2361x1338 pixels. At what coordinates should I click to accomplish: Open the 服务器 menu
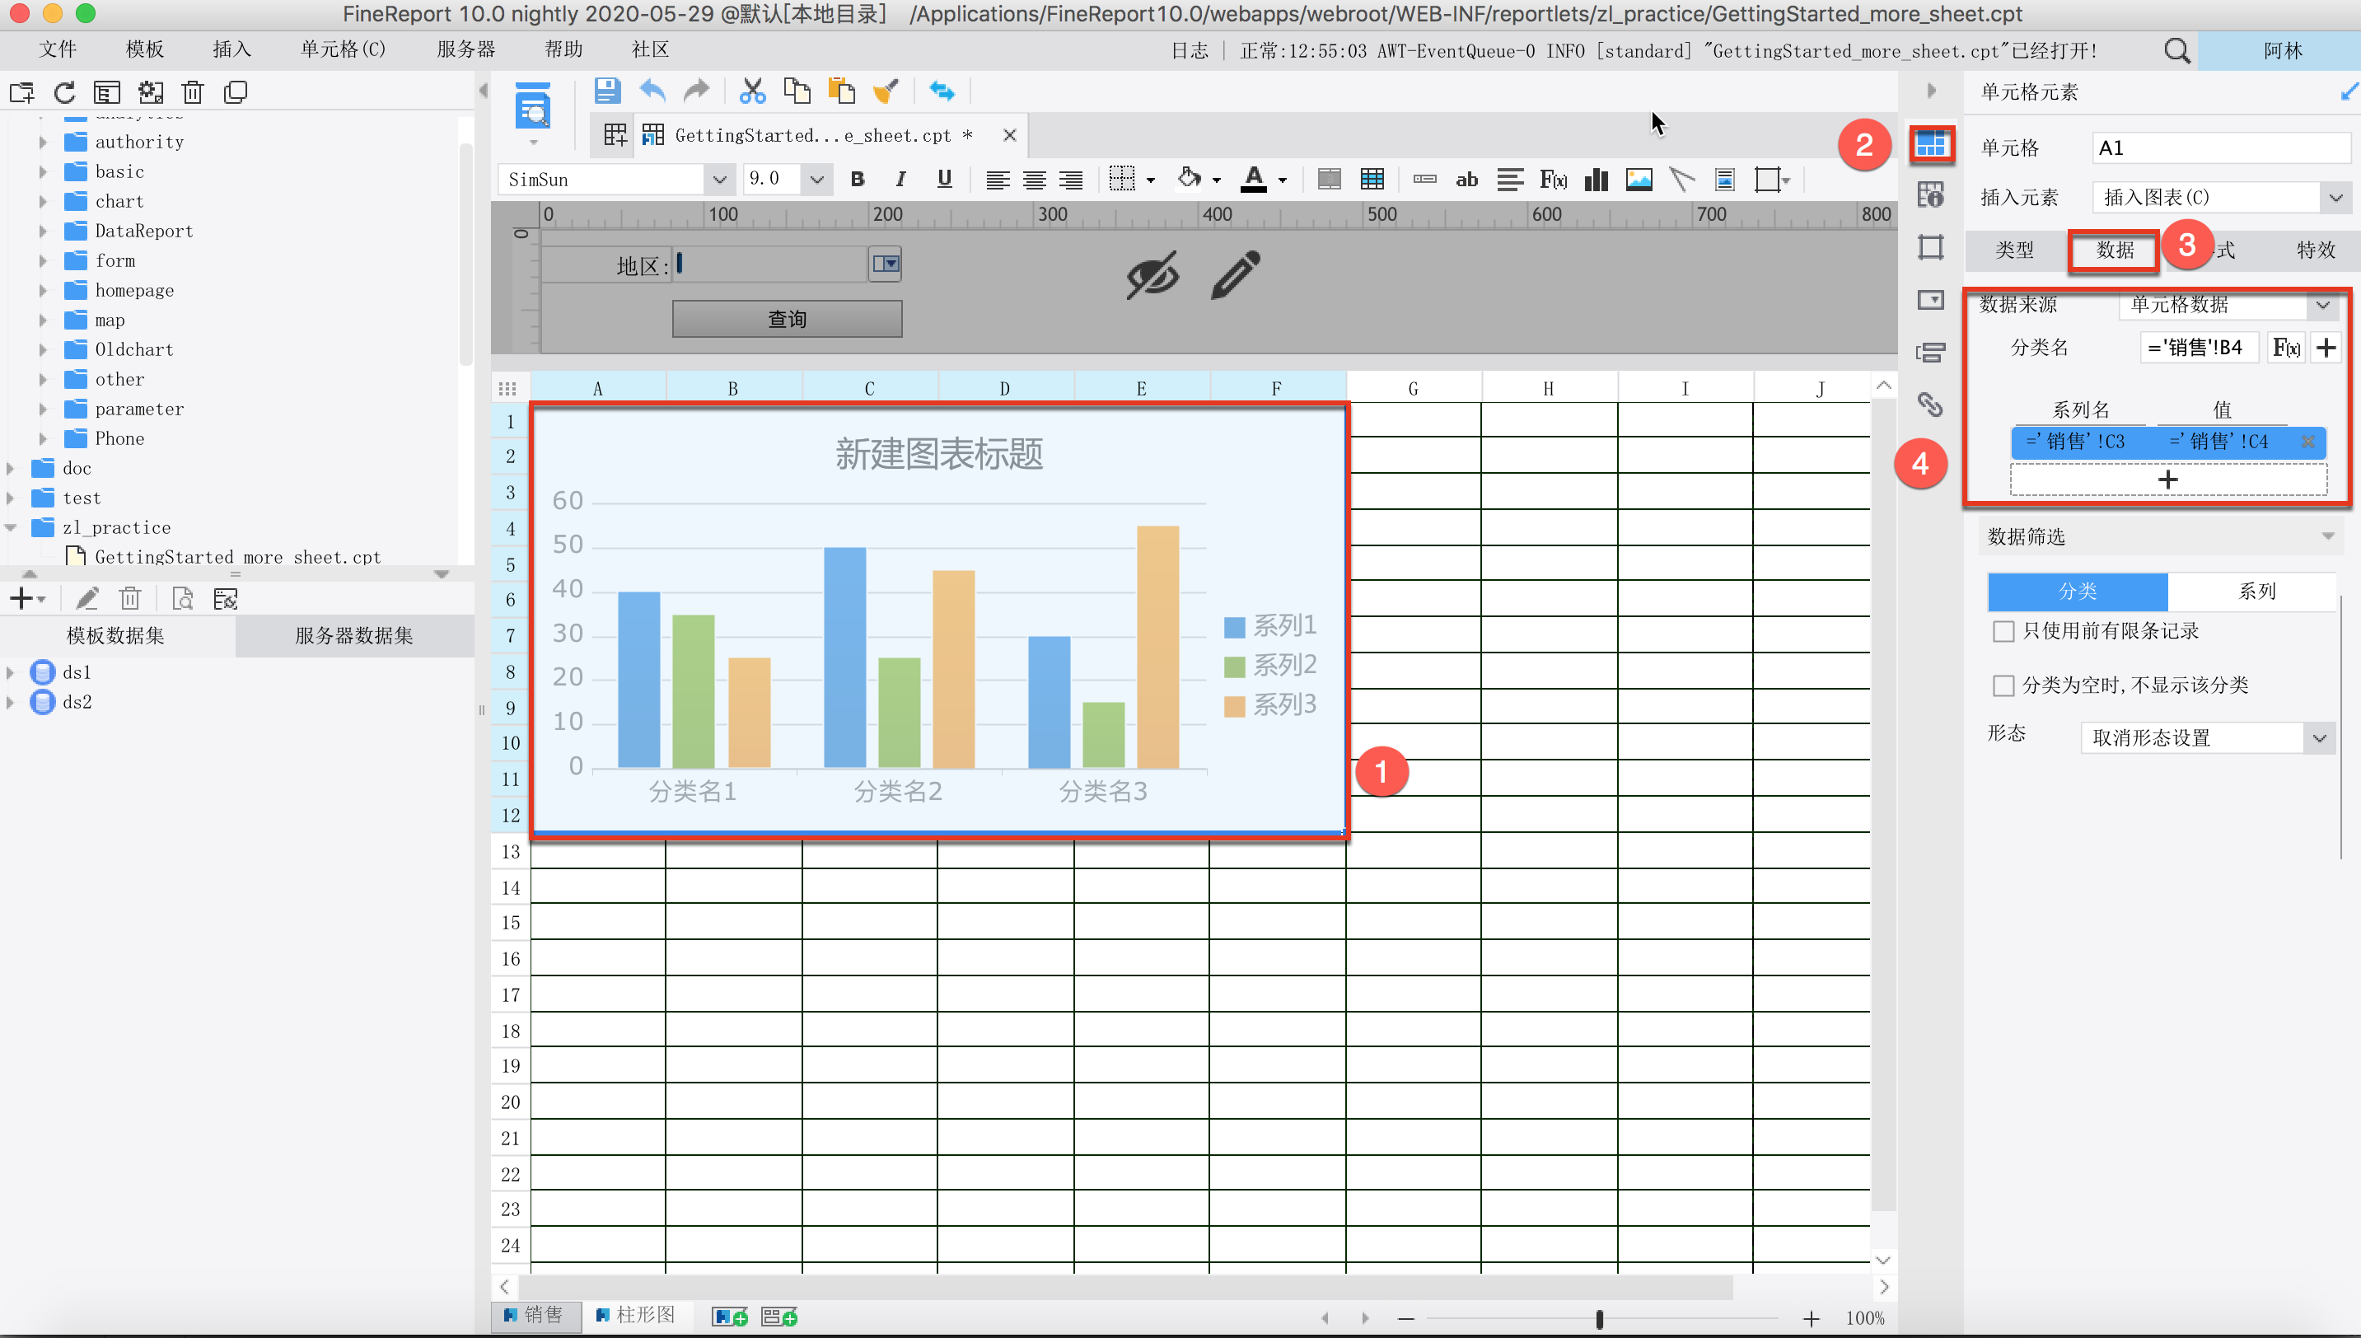click(x=465, y=49)
